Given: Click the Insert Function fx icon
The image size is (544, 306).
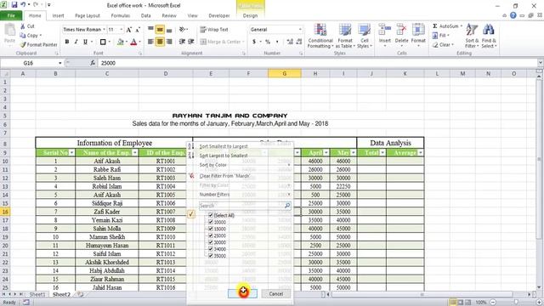Looking at the screenshot, I should tap(93, 63).
